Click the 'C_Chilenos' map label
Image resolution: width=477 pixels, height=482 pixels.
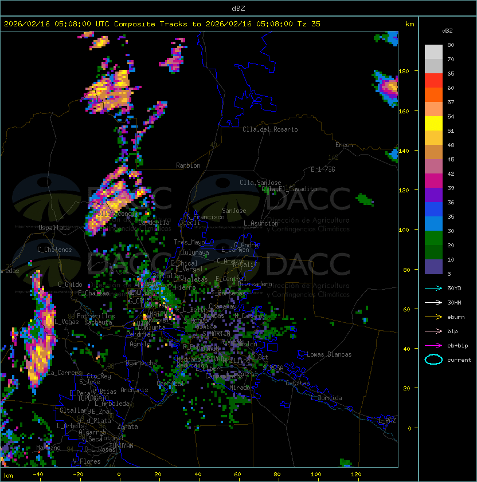[54, 250]
